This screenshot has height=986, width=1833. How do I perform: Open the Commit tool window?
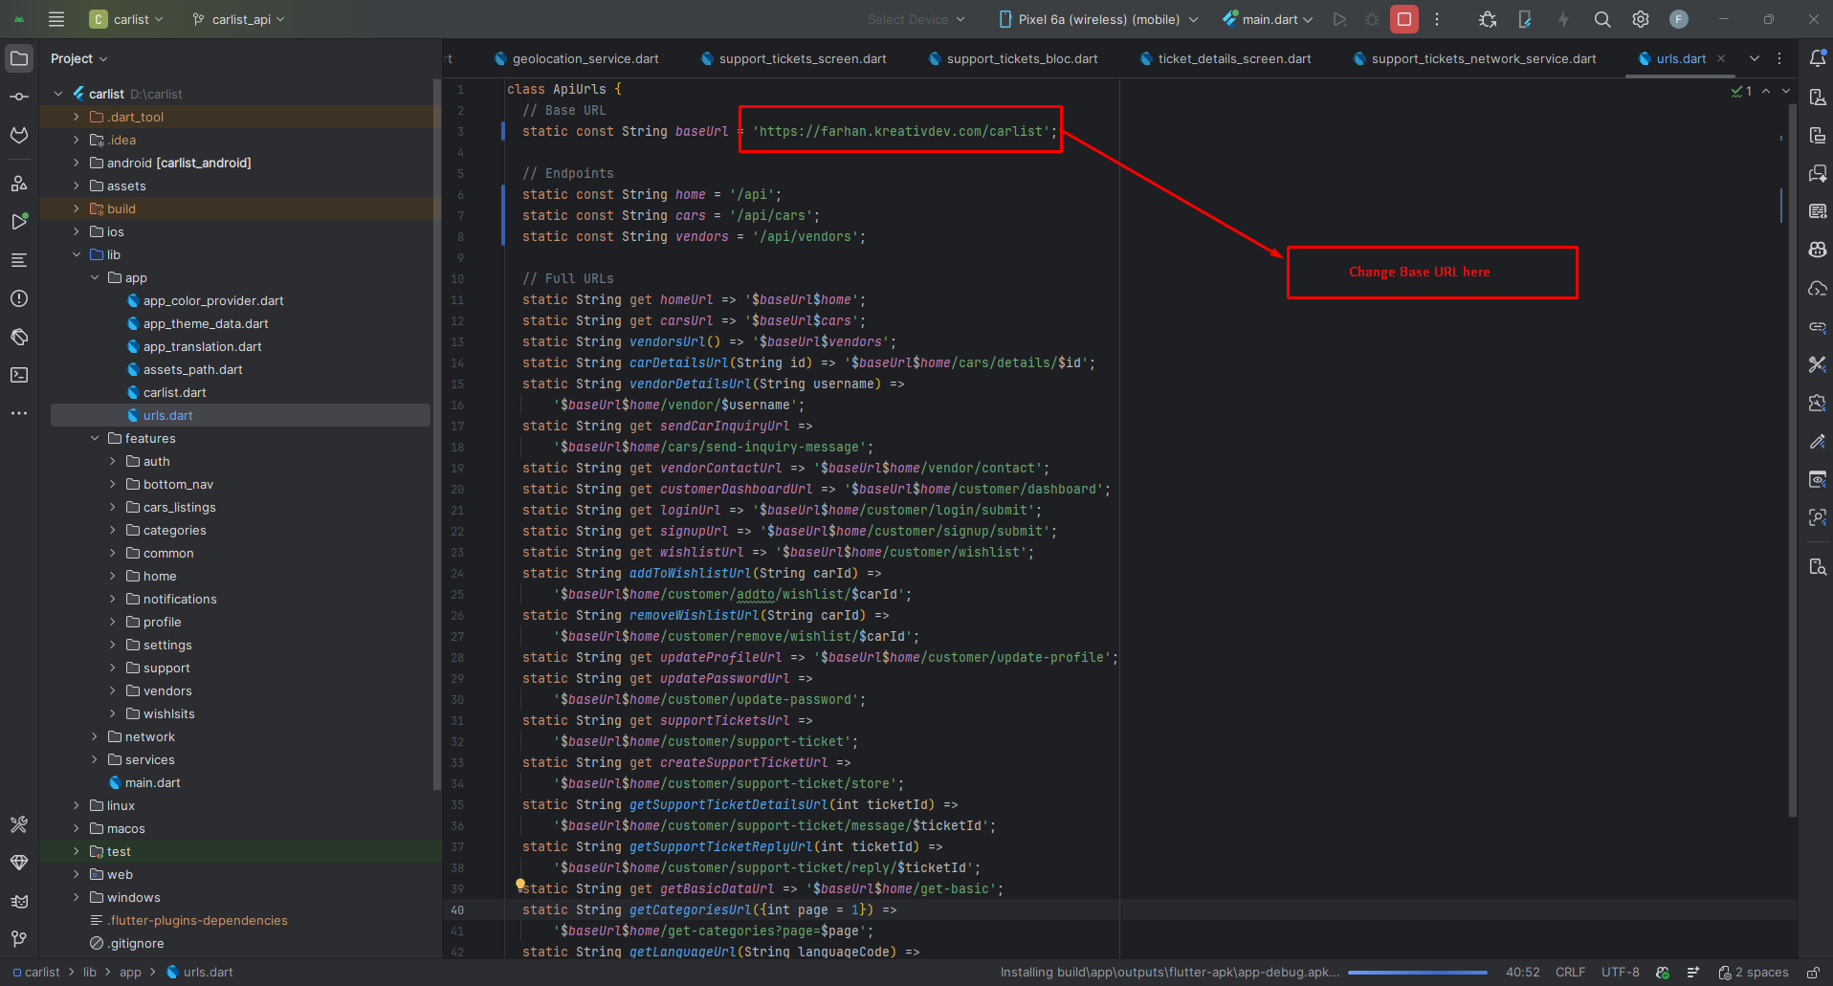coord(19,97)
